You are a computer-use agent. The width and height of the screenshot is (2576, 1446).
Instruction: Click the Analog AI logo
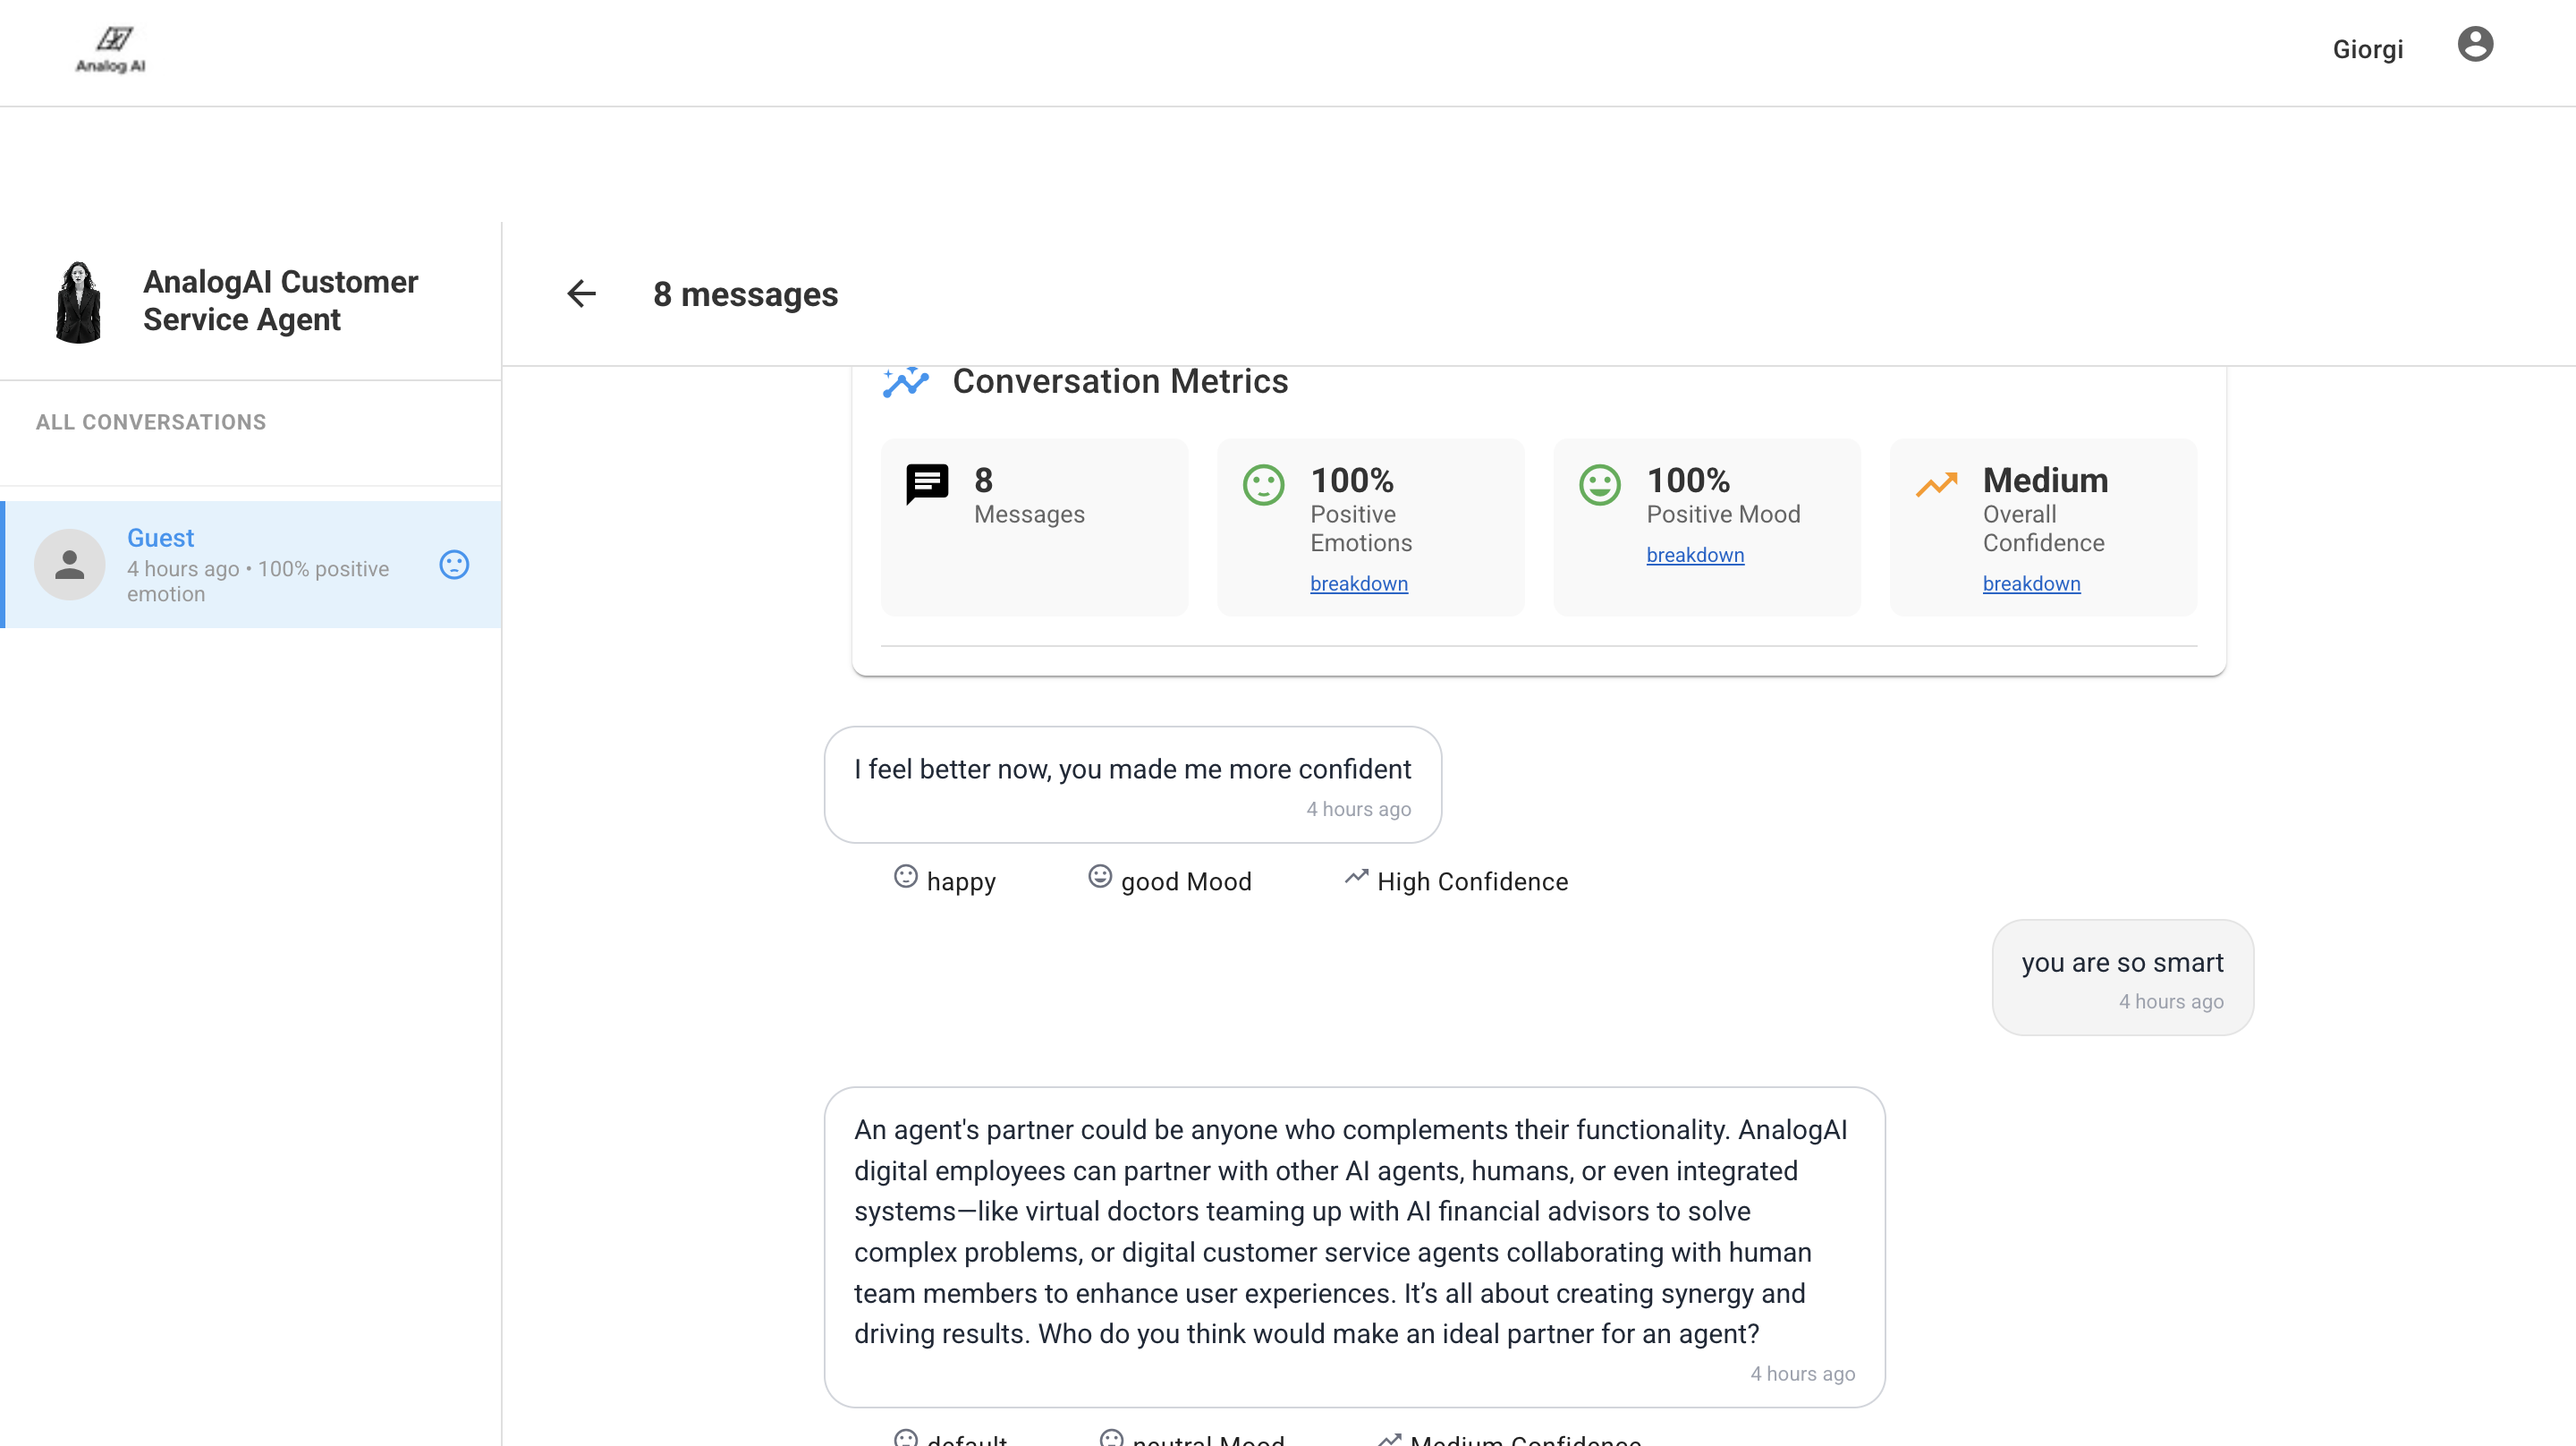click(111, 49)
